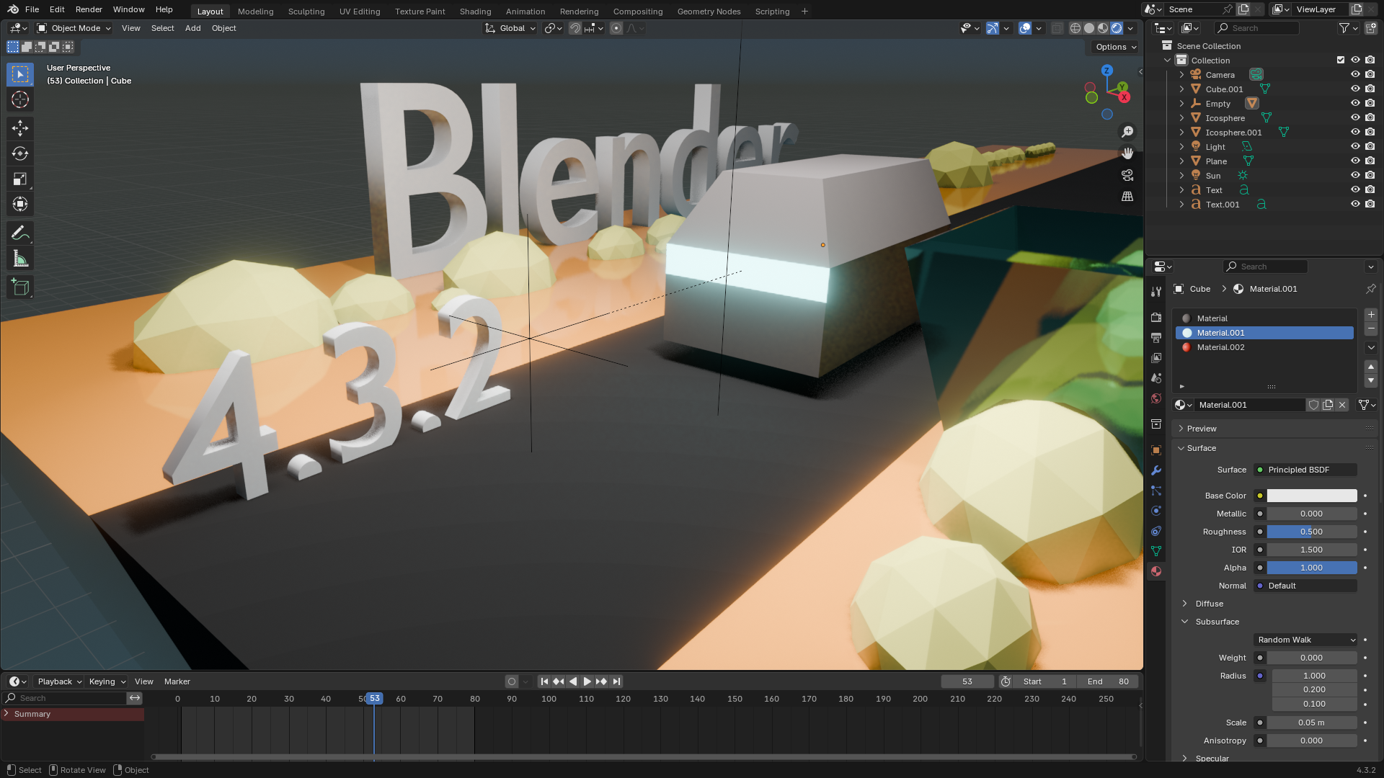
Task: Select the Rotate tool
Action: coord(20,153)
